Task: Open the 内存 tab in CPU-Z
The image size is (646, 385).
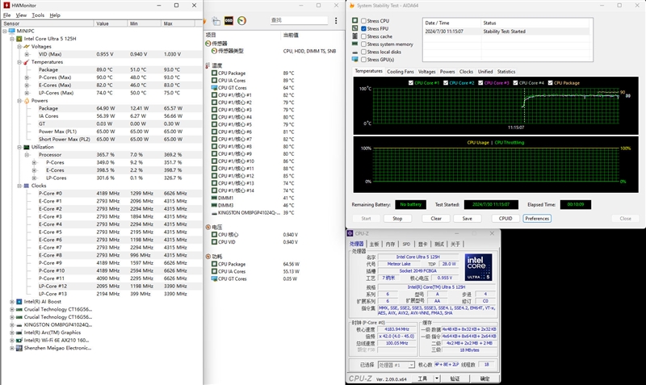Action: coord(390,245)
